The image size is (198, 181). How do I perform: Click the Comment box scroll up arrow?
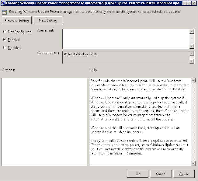(192, 31)
